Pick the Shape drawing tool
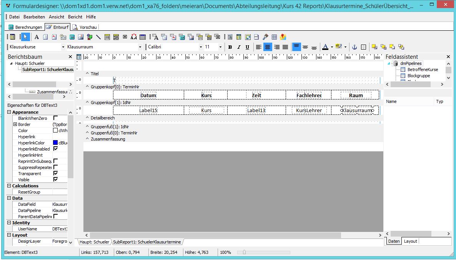This screenshot has width=456, height=260. tap(90, 37)
